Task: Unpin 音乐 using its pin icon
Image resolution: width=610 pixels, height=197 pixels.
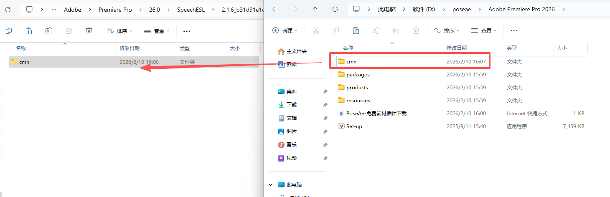Action: pyautogui.click(x=325, y=145)
